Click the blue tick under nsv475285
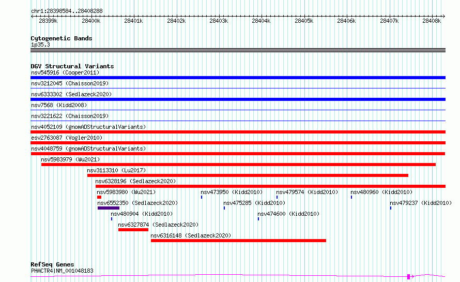Image resolution: width=460 pixels, height=282 pixels. [224, 208]
